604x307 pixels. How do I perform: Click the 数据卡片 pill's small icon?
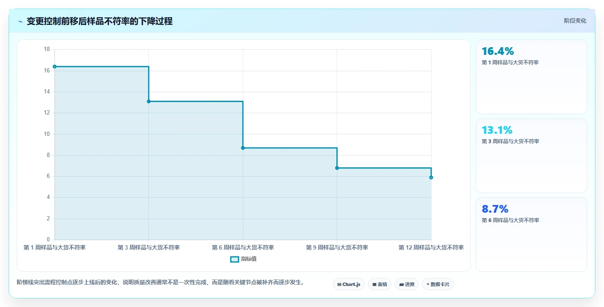pyautogui.click(x=428, y=284)
